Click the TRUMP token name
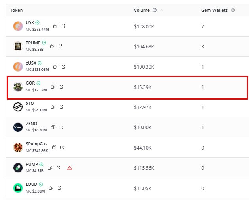This screenshot has height=200, width=249. 33,43
